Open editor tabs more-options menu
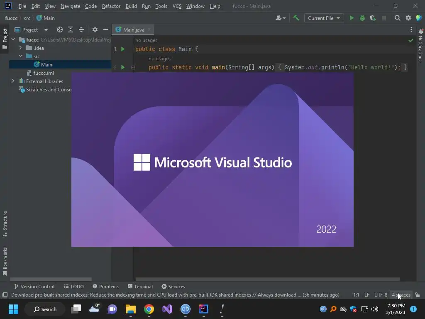This screenshot has height=319, width=425. [411, 29]
